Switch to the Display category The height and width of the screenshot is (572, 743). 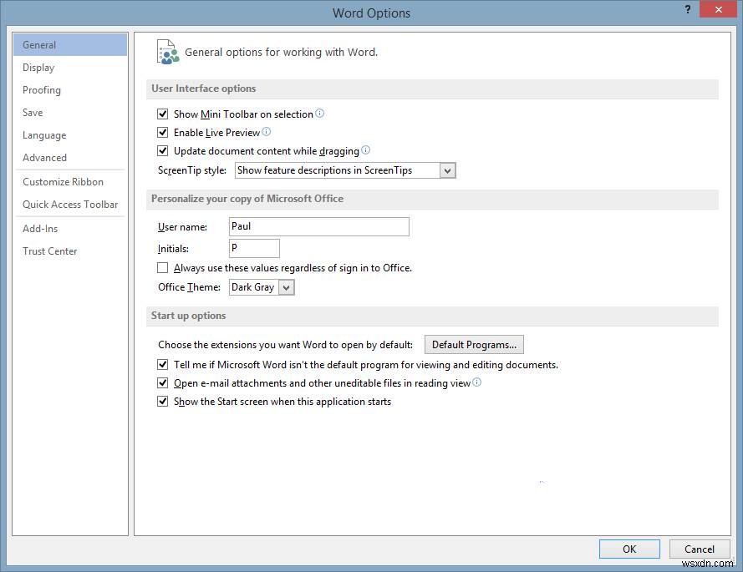[x=70, y=68]
